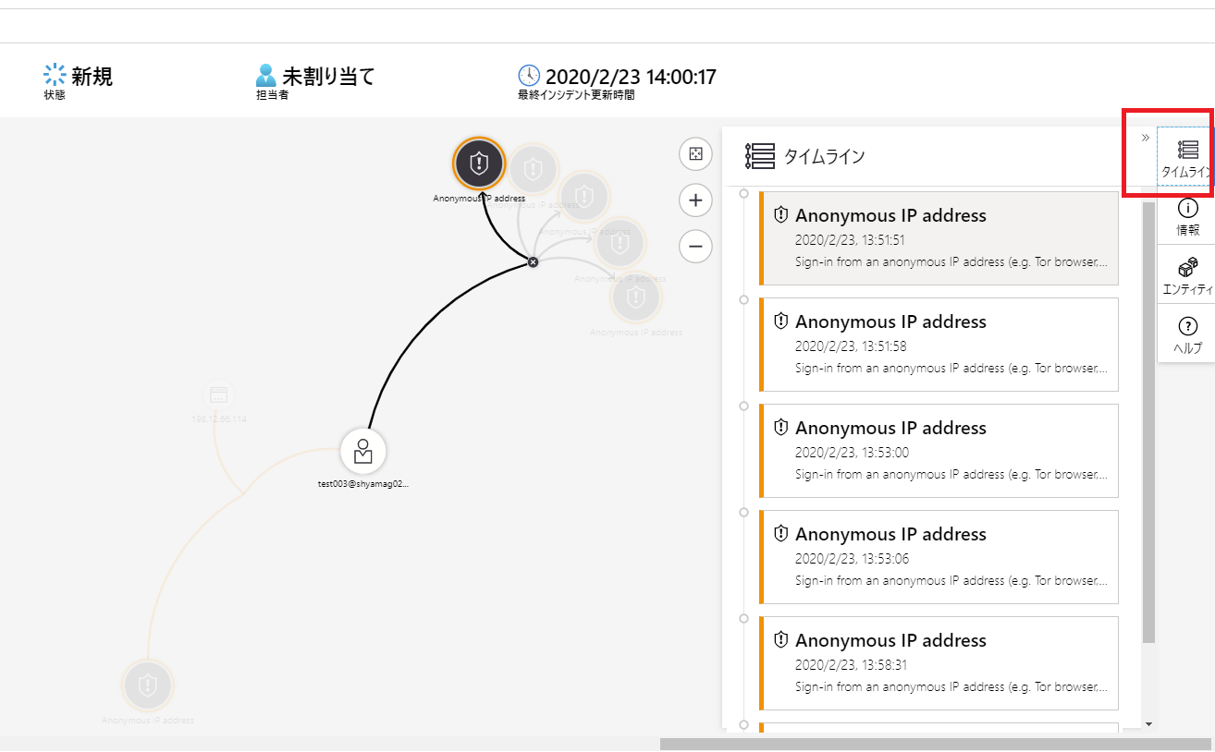The width and height of the screenshot is (1215, 752).
Task: Click the 2020/2/23 14:00:17 timestamp text
Action: [631, 77]
